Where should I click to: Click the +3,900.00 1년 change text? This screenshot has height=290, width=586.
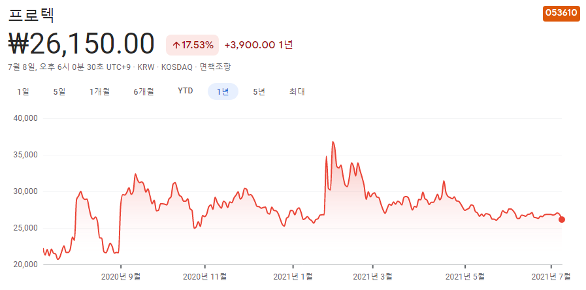(x=259, y=45)
